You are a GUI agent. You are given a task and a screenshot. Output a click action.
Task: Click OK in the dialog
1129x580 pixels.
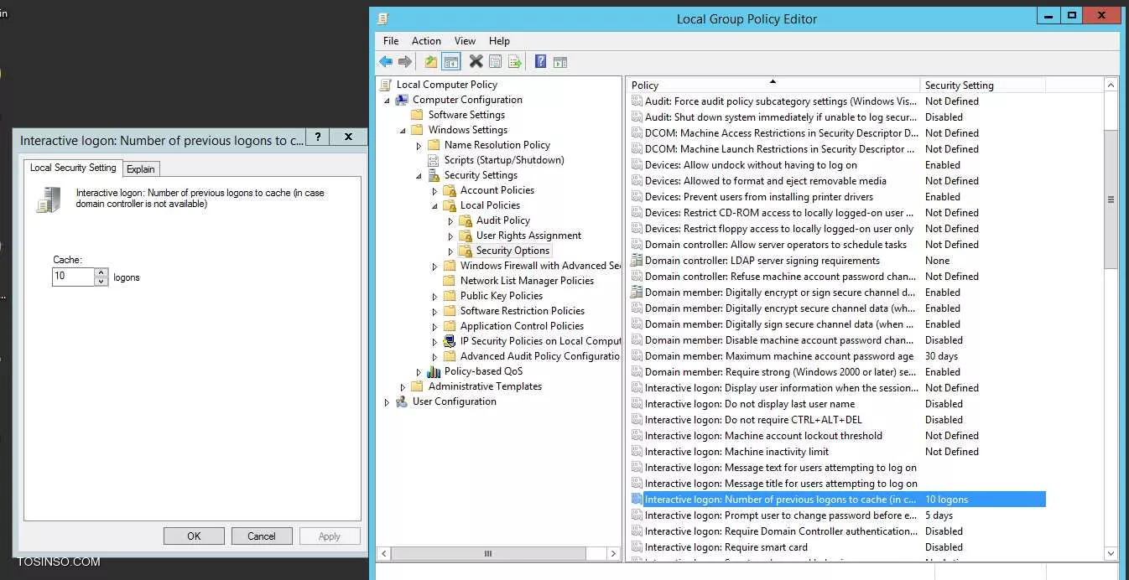tap(194, 536)
